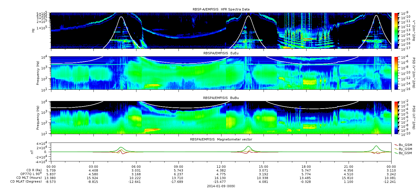The height and width of the screenshot is (191, 420).
Task: Click the HFR Spectra Data panel title
Action: tap(221, 10)
